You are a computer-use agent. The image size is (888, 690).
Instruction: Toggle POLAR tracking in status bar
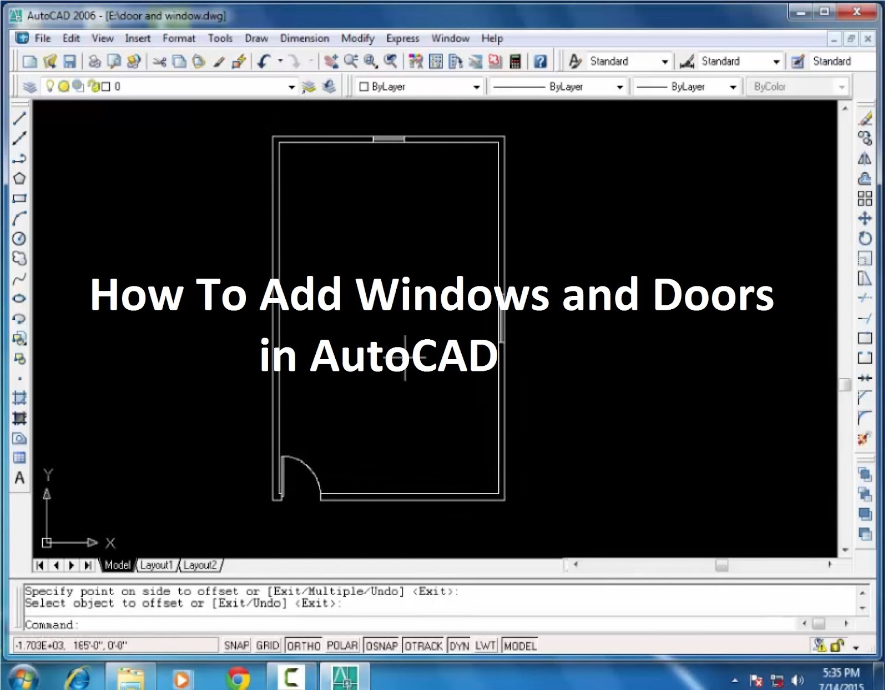342,646
